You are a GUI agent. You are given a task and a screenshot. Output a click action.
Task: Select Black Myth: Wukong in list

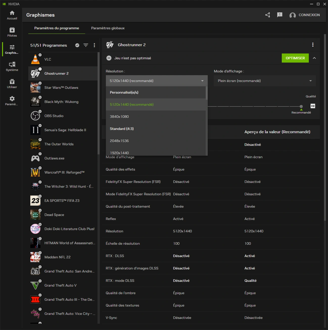pyautogui.click(x=63, y=102)
